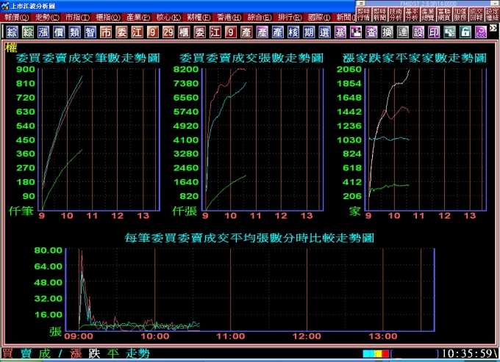The height and width of the screenshot is (362, 500).
Task: Open the 智 toolbar icon
Action: tap(90, 32)
